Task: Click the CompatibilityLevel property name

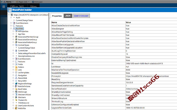Action: pos(59,54)
